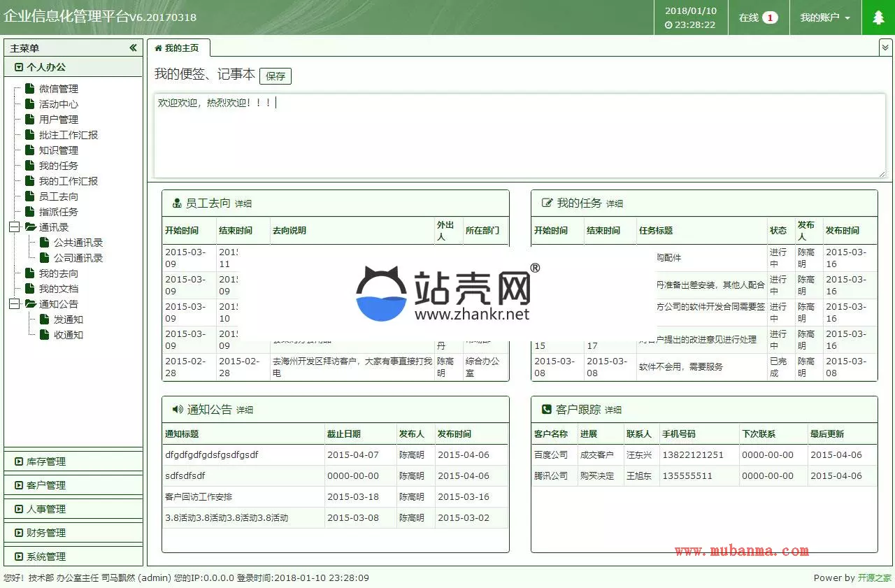Collapse the 通知公告 tree folder in sidebar

[x=14, y=304]
